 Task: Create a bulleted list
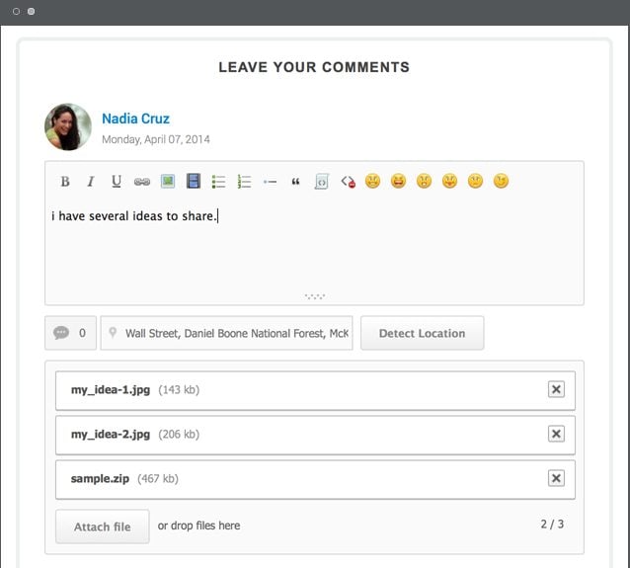click(219, 182)
